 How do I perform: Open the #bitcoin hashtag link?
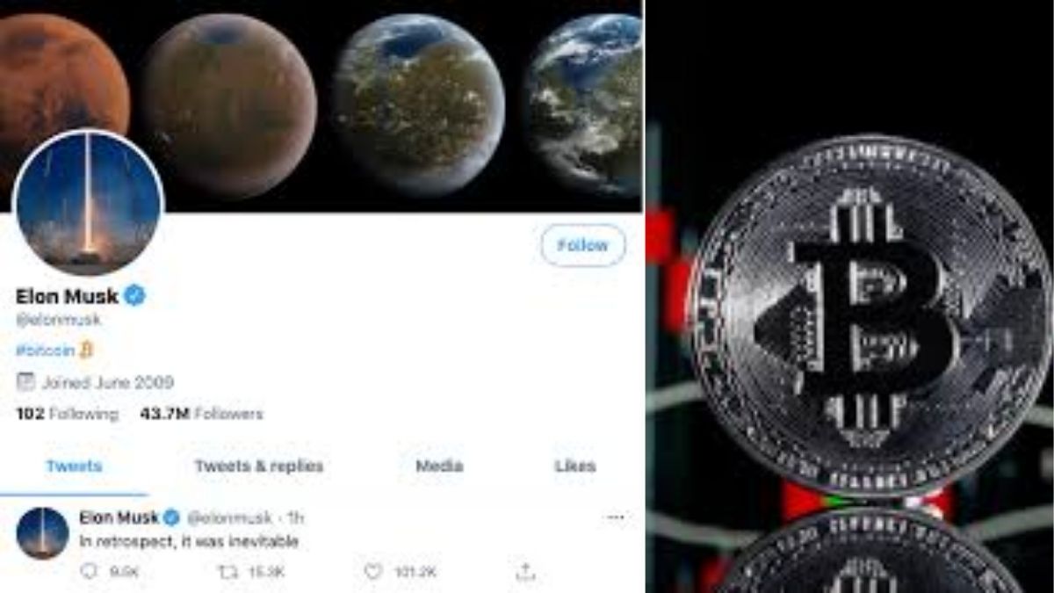pyautogui.click(x=46, y=350)
